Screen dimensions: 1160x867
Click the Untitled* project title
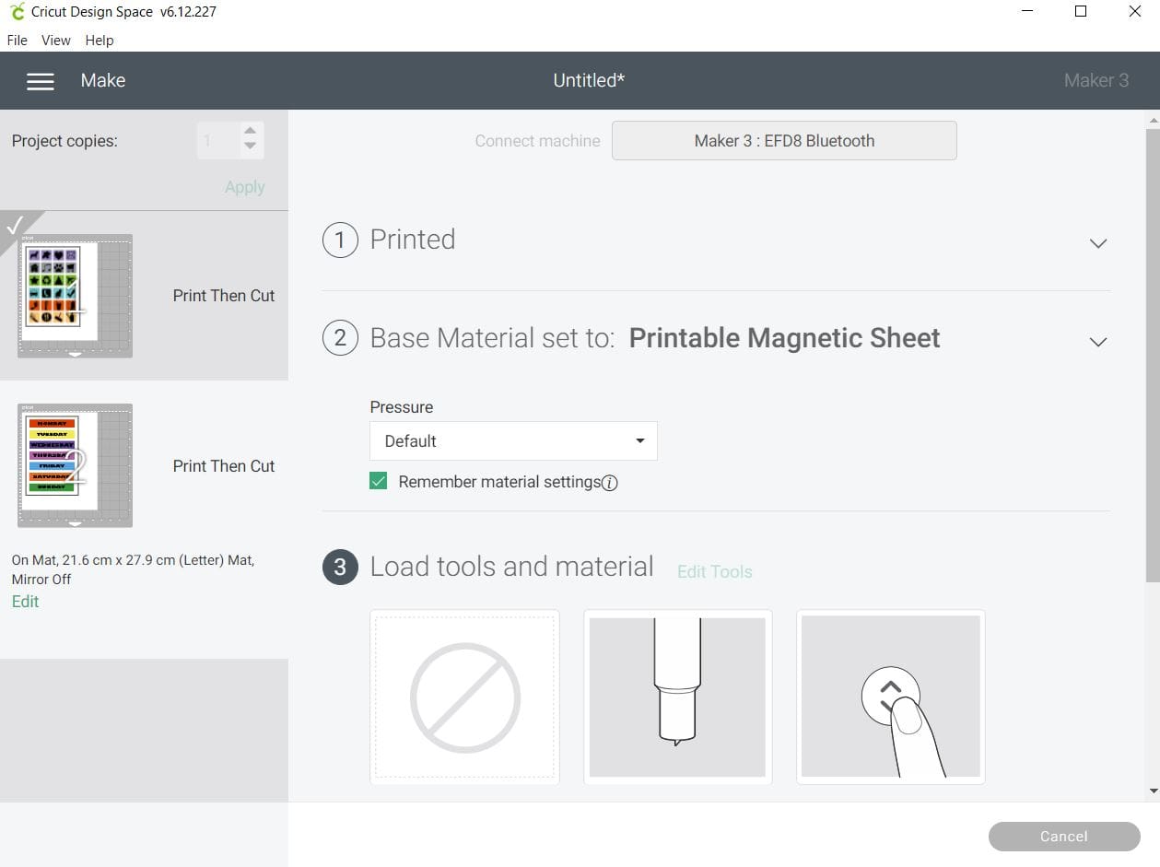589,80
